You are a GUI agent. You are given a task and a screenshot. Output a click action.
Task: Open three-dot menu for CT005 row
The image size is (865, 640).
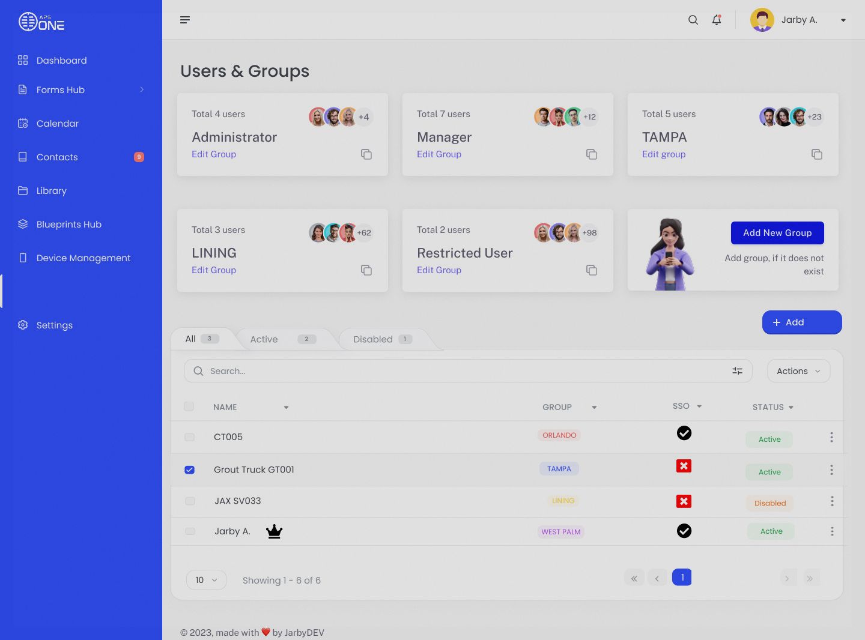point(831,437)
